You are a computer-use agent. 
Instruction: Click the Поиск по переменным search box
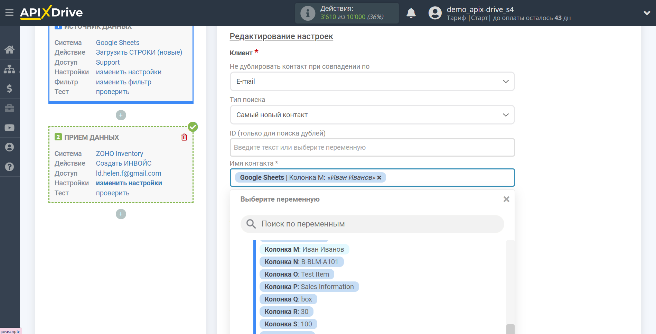(372, 224)
